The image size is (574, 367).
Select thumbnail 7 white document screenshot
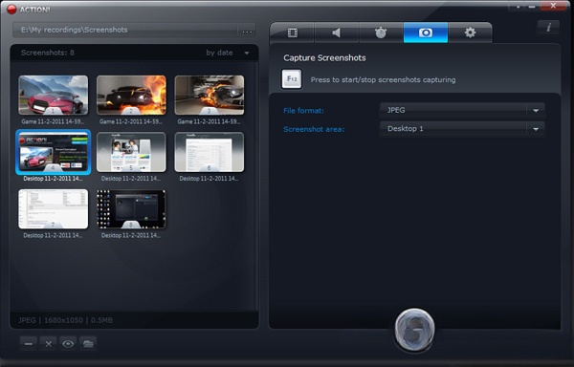tap(54, 209)
